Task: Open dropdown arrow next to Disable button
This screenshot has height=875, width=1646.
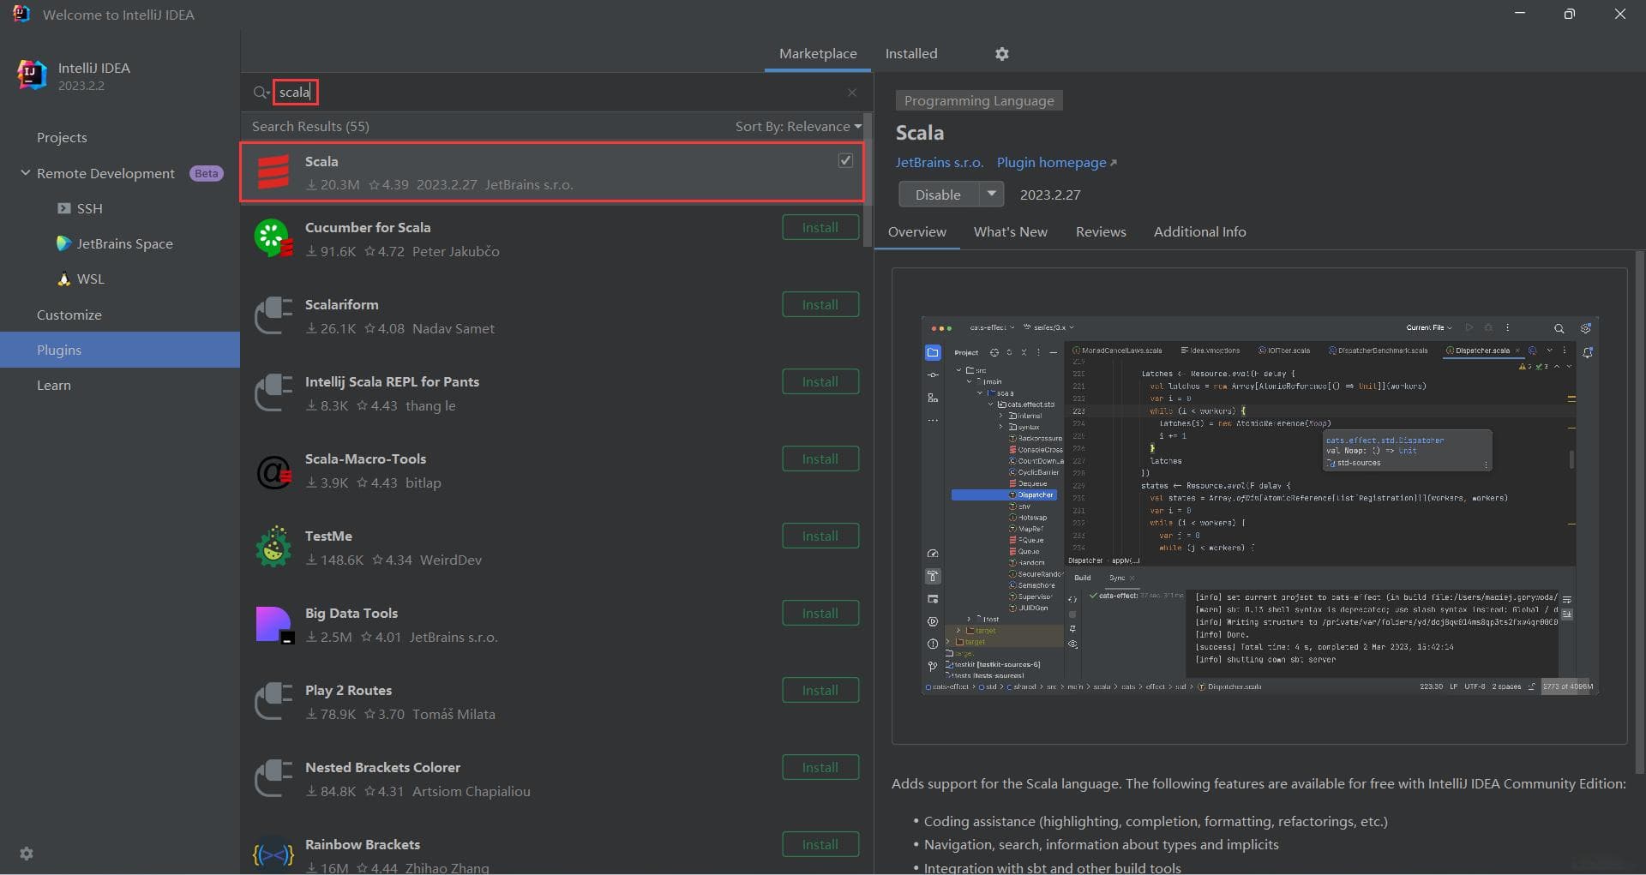Action: coord(991,194)
